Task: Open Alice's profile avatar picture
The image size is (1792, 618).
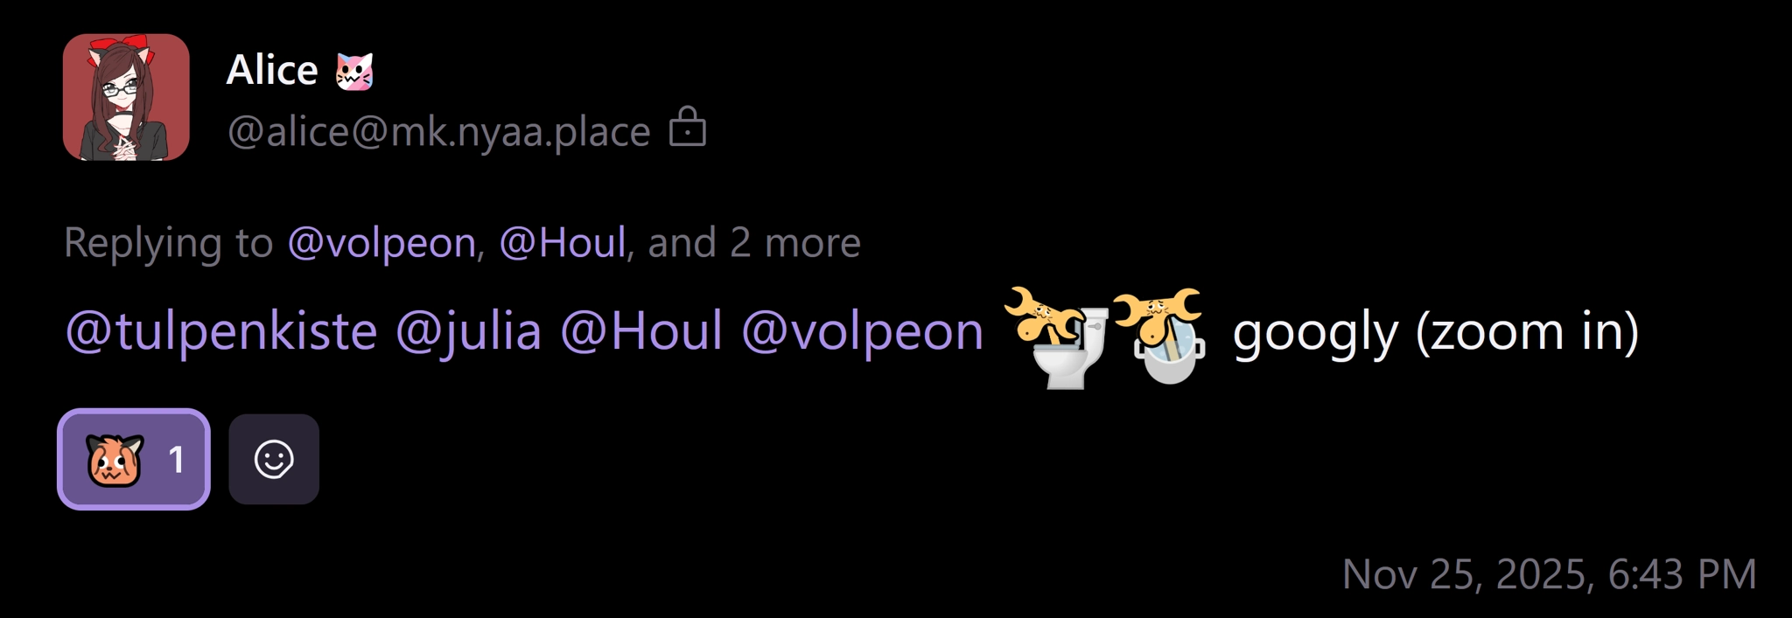Action: [x=126, y=97]
